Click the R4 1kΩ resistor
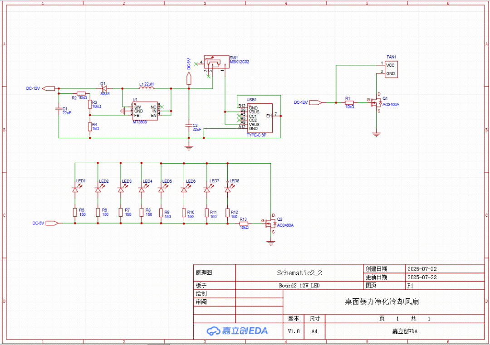The height and width of the screenshot is (345, 490). coord(90,126)
